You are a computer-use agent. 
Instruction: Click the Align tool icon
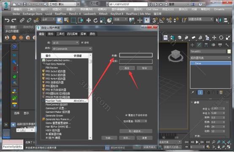[x=226, y=20]
